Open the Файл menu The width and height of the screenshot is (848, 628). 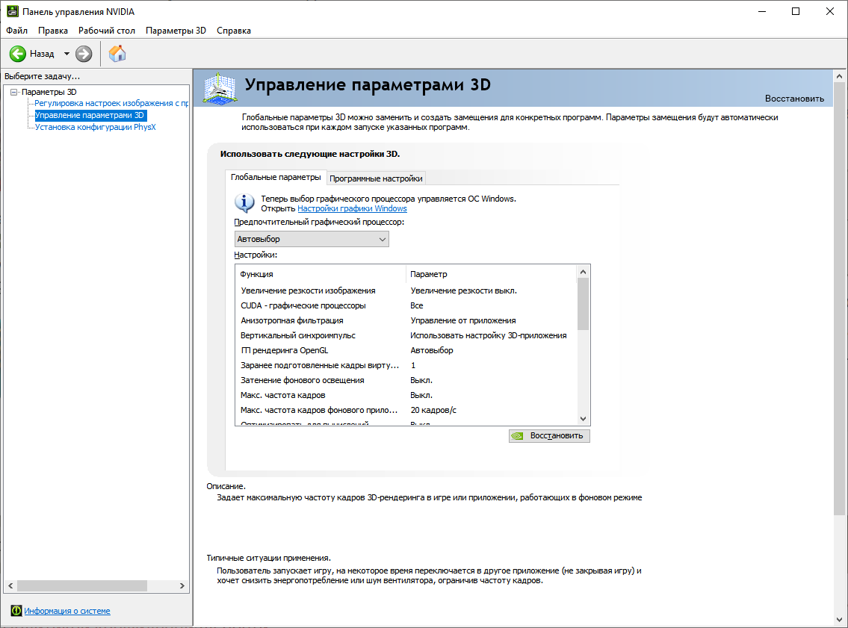pos(16,31)
